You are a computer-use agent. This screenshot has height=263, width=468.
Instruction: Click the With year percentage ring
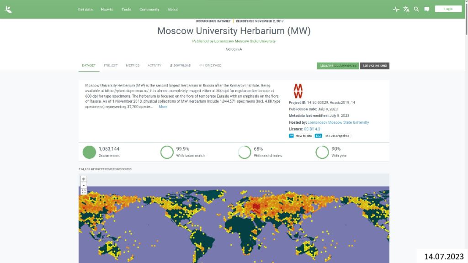point(322,152)
